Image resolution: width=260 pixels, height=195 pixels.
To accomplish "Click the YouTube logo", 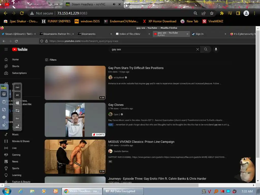I will (x=20, y=50).
